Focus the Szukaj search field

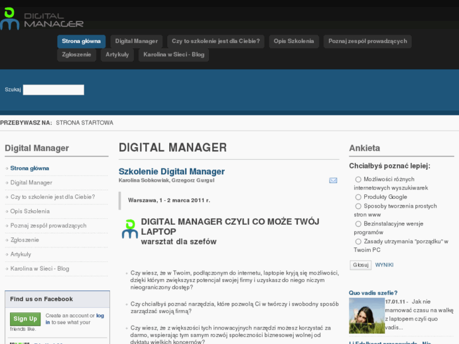pos(54,90)
